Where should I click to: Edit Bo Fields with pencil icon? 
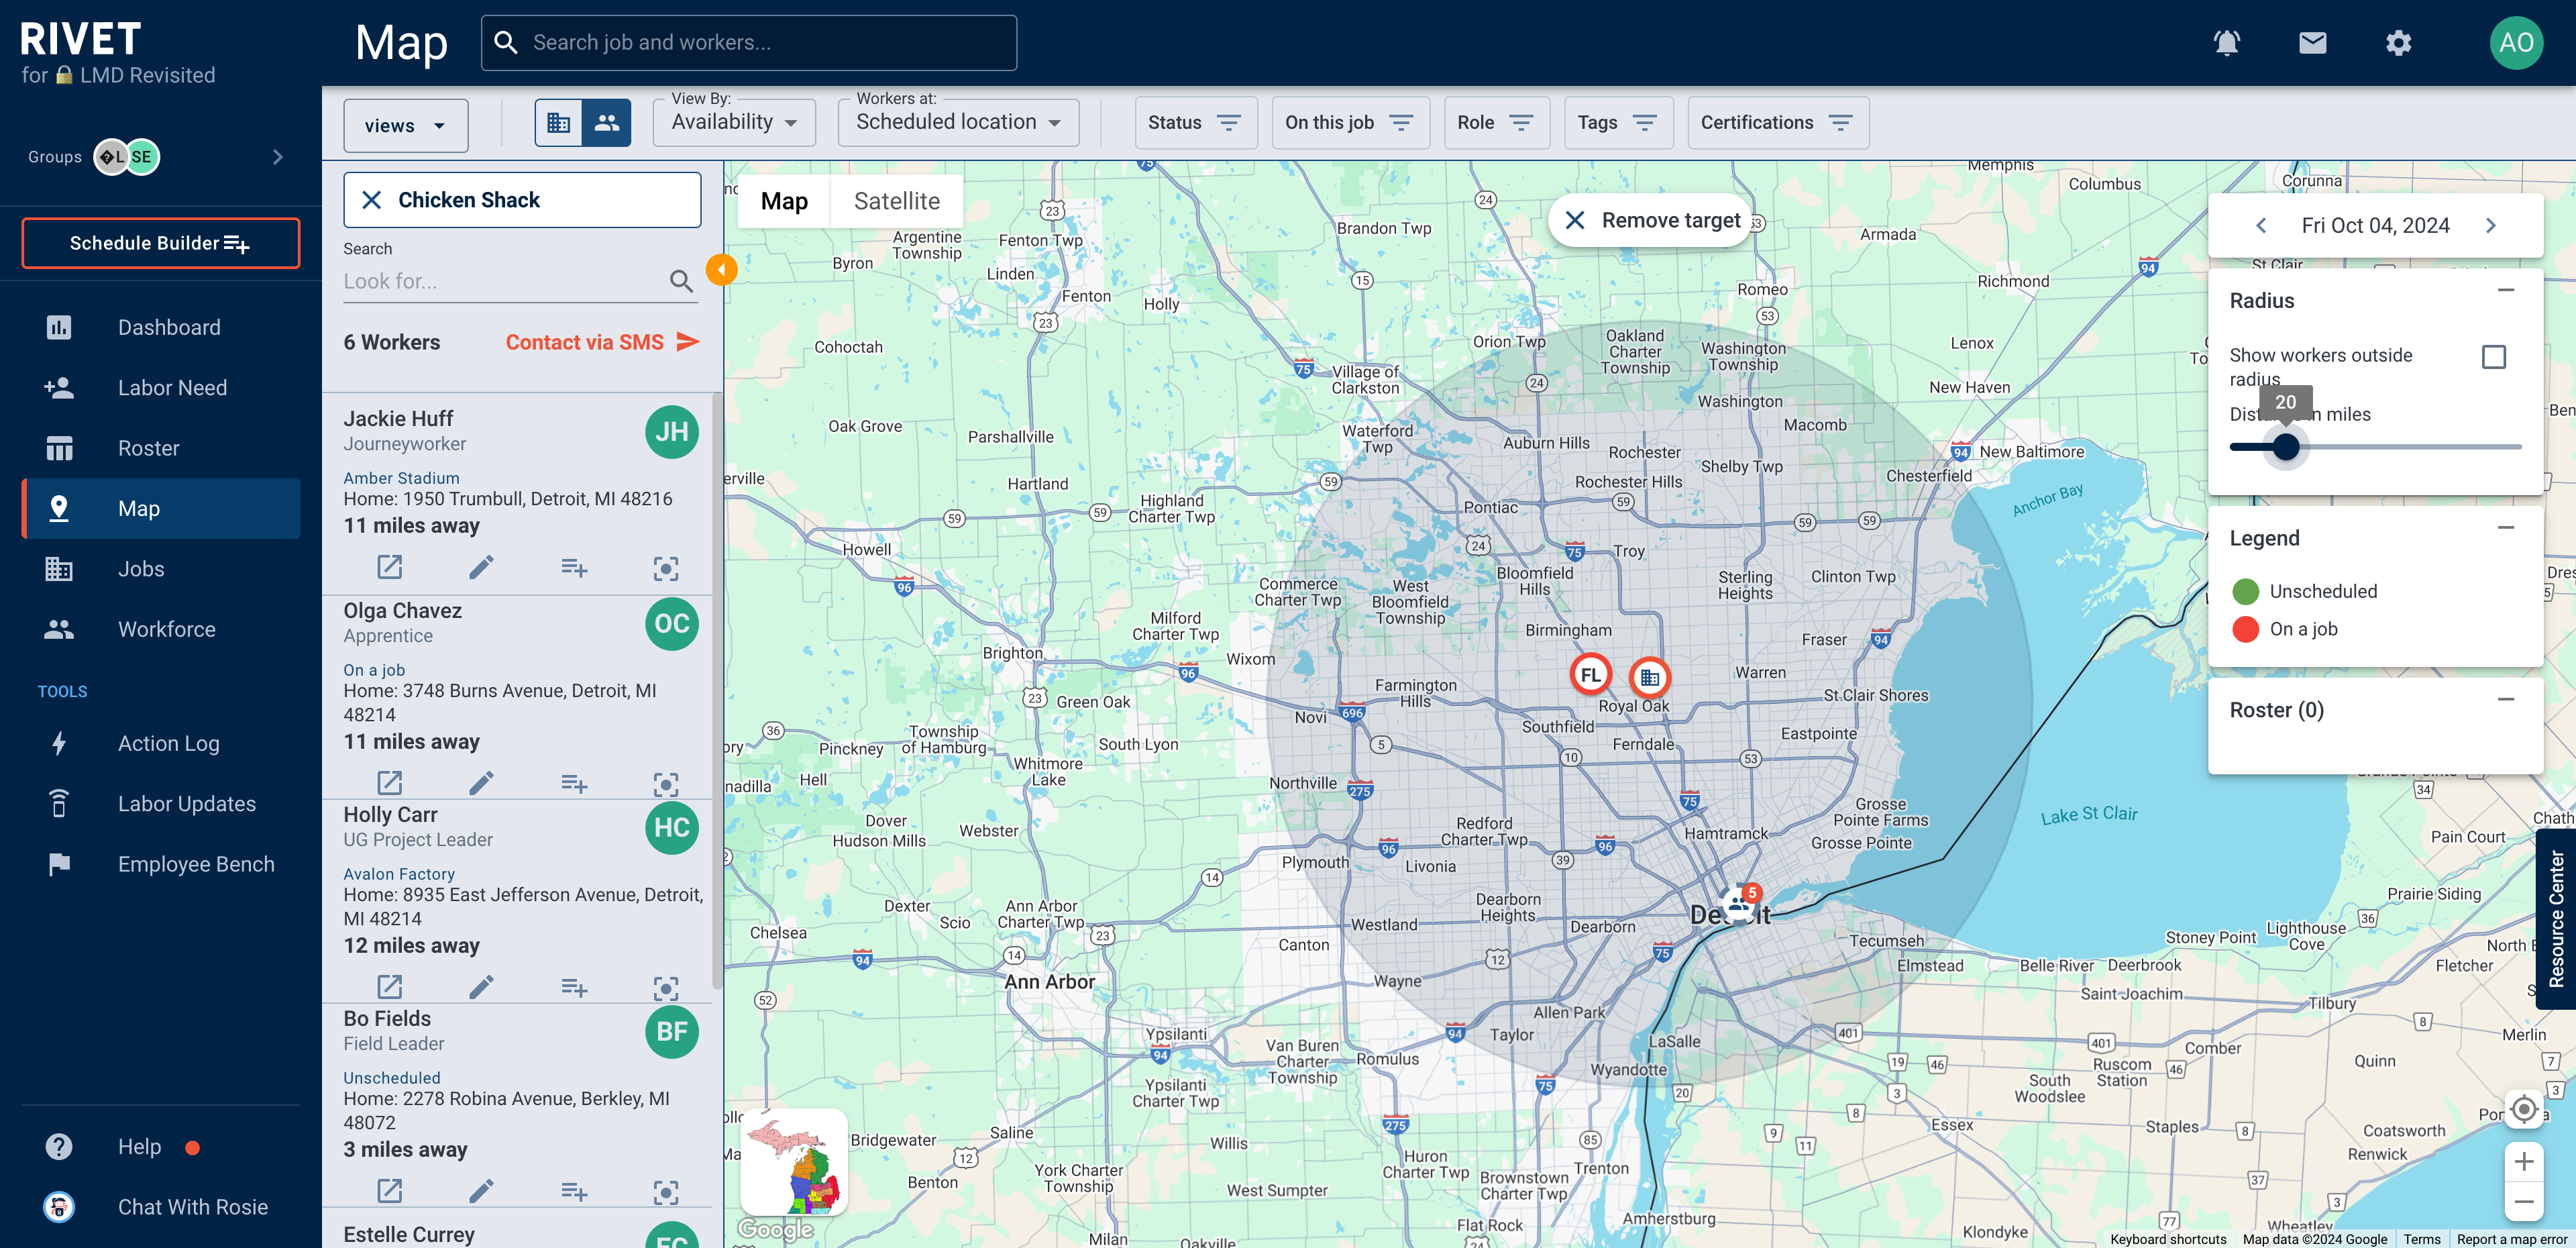click(x=481, y=1191)
